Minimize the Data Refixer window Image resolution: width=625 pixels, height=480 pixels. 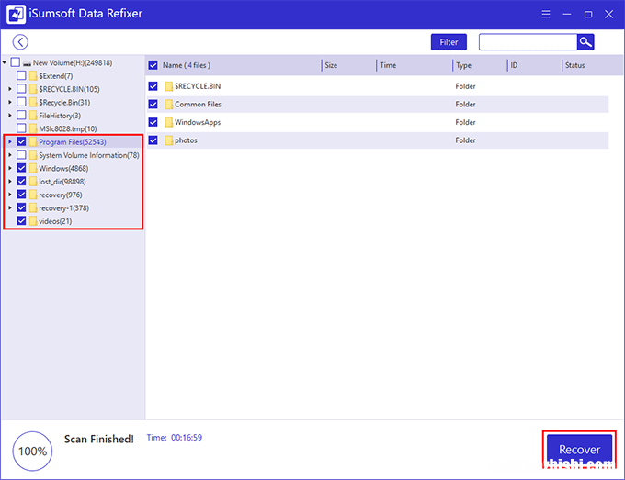tap(567, 15)
